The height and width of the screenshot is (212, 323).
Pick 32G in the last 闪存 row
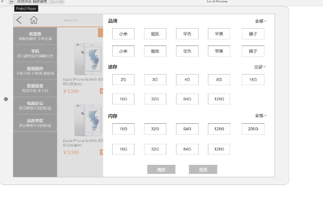click(155, 149)
